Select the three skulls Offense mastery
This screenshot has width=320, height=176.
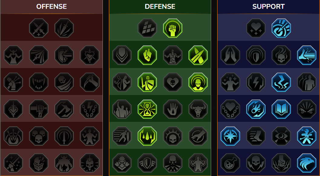pyautogui.click(x=39, y=136)
